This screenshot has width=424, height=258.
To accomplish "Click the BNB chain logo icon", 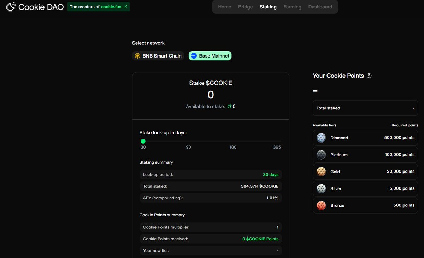I will tap(137, 56).
